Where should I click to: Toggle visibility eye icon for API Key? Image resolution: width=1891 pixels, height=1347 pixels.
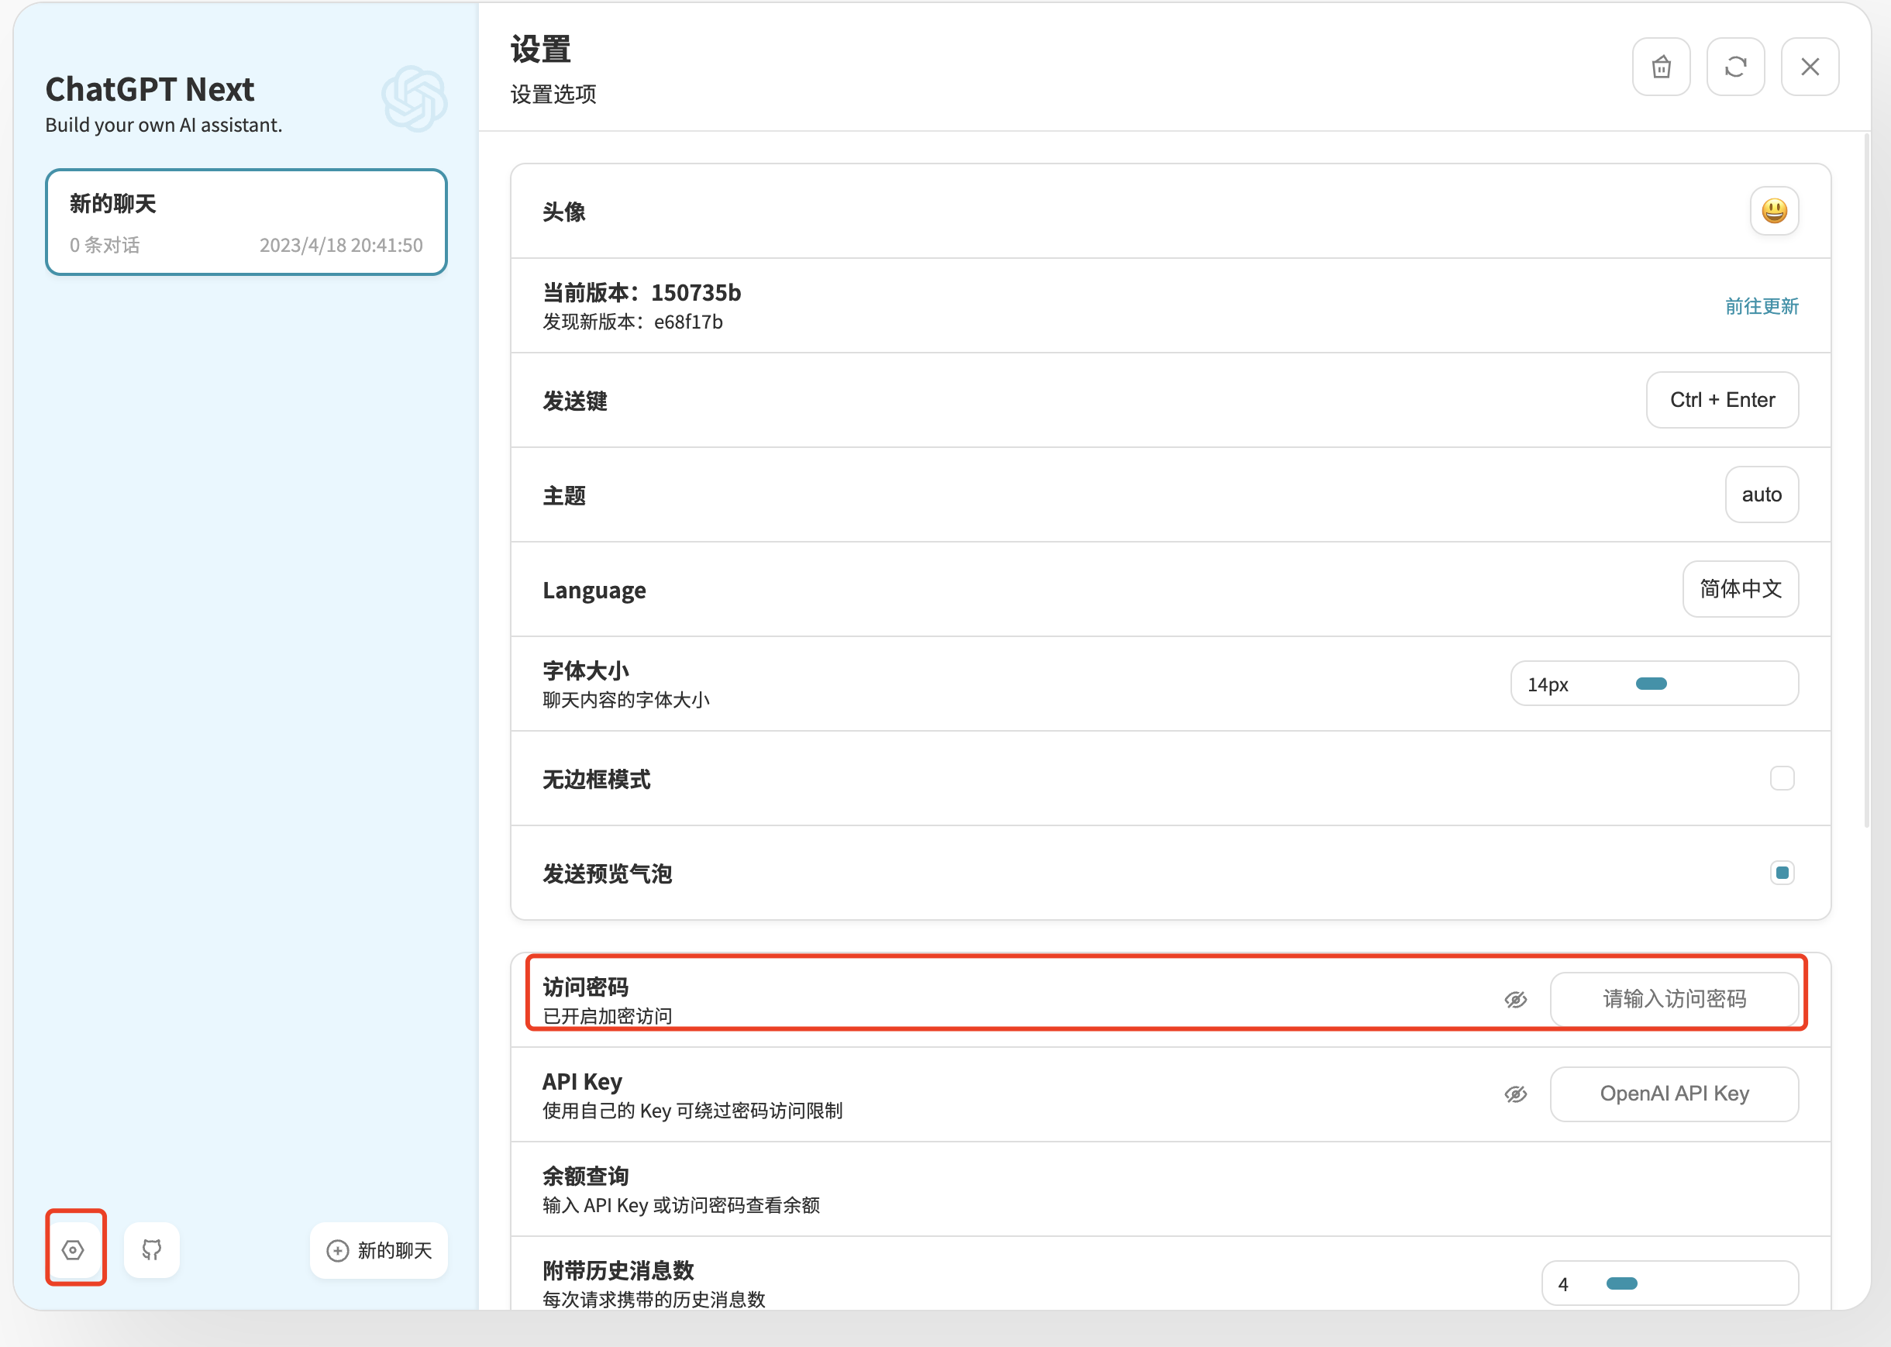(1516, 1094)
